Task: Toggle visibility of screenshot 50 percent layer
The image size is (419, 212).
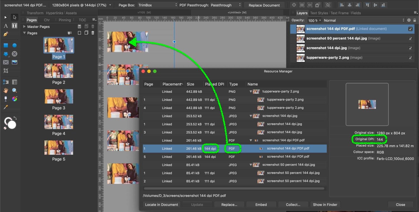Action: pos(410,38)
